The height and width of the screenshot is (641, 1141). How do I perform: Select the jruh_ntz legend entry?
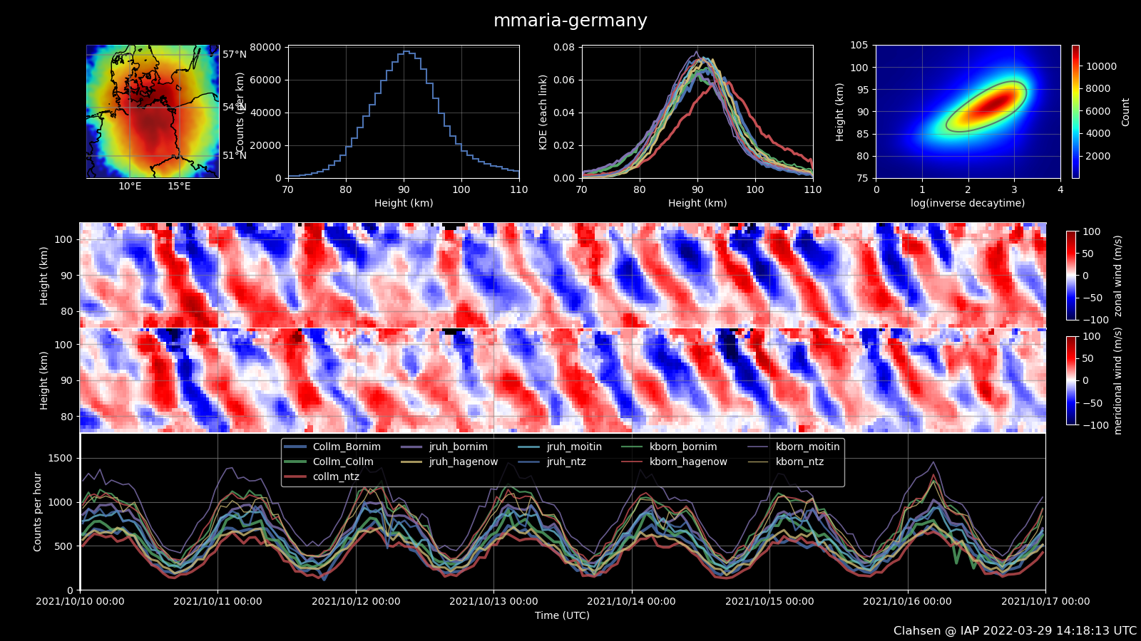tap(552, 462)
